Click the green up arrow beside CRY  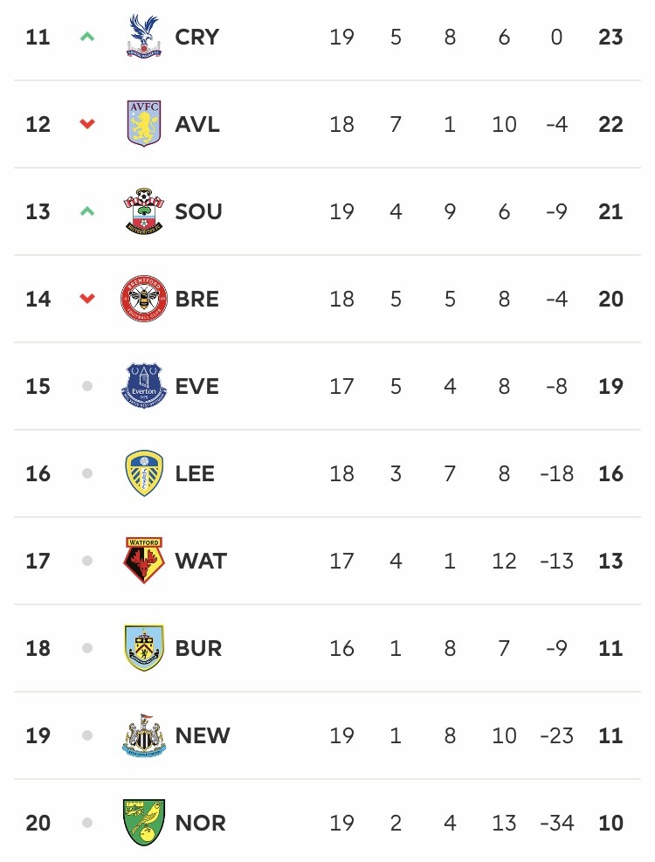[87, 37]
